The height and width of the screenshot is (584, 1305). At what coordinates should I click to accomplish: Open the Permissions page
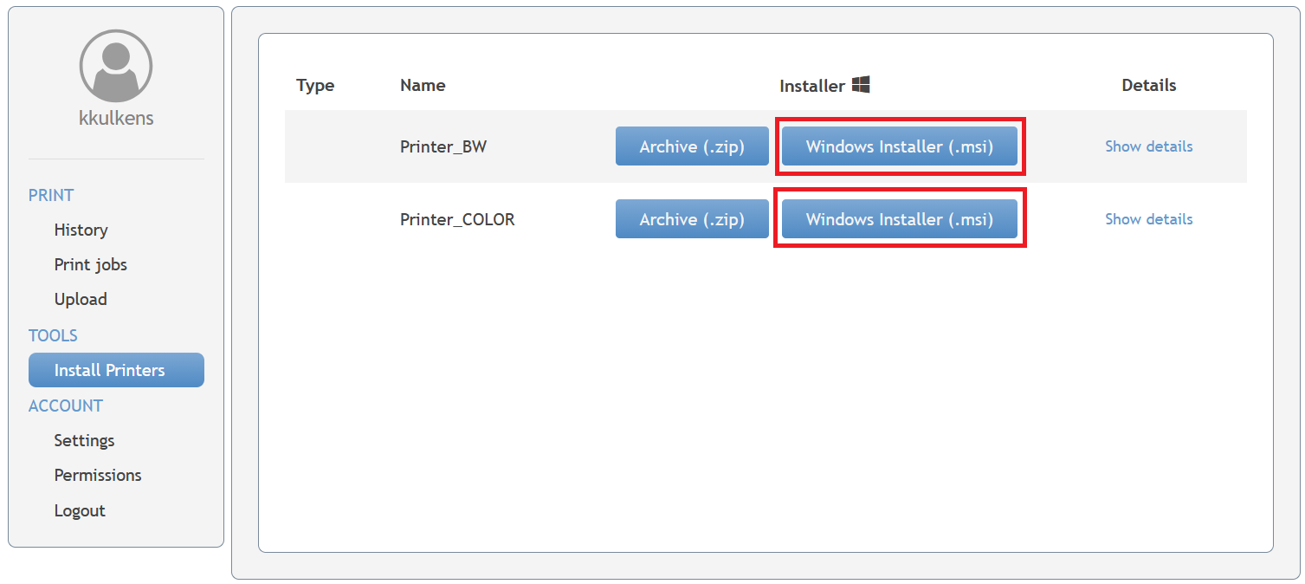98,475
